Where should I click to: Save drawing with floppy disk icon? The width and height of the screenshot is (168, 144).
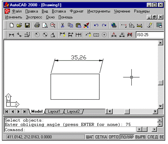click(x=27, y=25)
